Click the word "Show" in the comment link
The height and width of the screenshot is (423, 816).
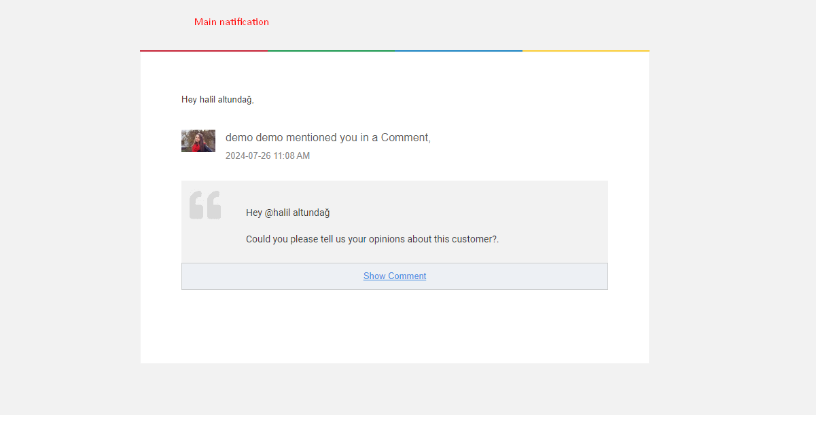click(374, 276)
